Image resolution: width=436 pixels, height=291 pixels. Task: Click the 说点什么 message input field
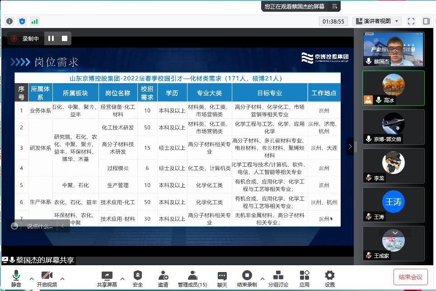[x=40, y=226]
